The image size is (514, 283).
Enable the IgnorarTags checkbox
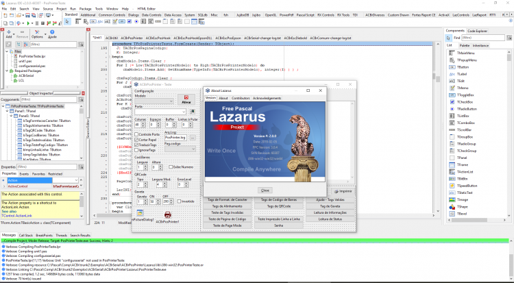(x=136, y=150)
